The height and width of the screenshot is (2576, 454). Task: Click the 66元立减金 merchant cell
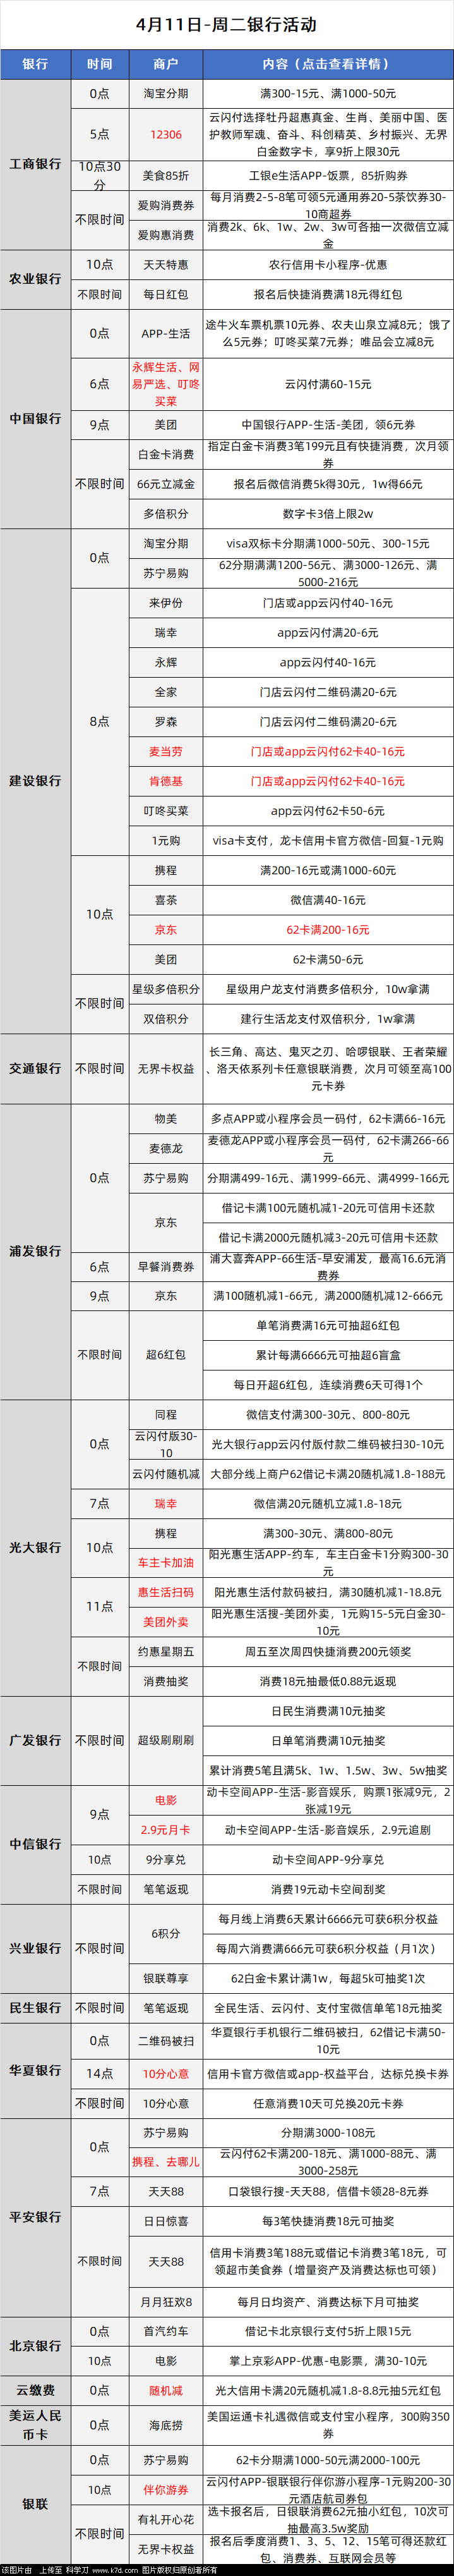tap(165, 484)
